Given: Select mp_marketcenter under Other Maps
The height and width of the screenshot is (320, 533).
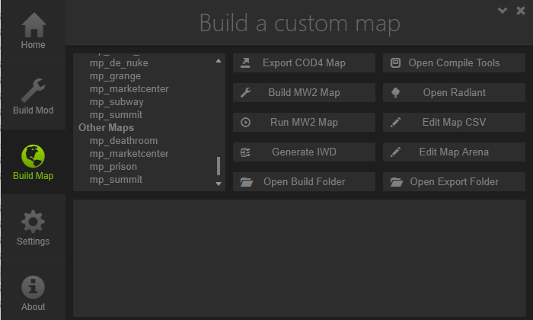Looking at the screenshot, I should [x=129, y=154].
